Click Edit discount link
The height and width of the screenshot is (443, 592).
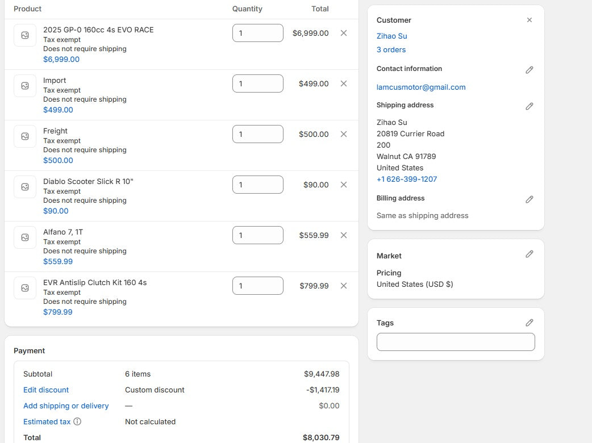pos(46,390)
